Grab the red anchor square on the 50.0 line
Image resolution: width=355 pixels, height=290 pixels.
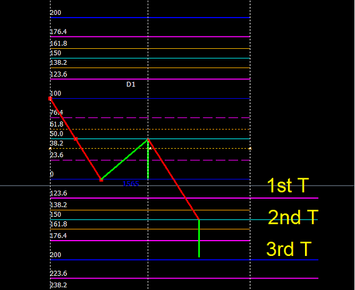pos(76,139)
